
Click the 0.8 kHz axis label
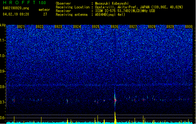(x=3, y=87)
